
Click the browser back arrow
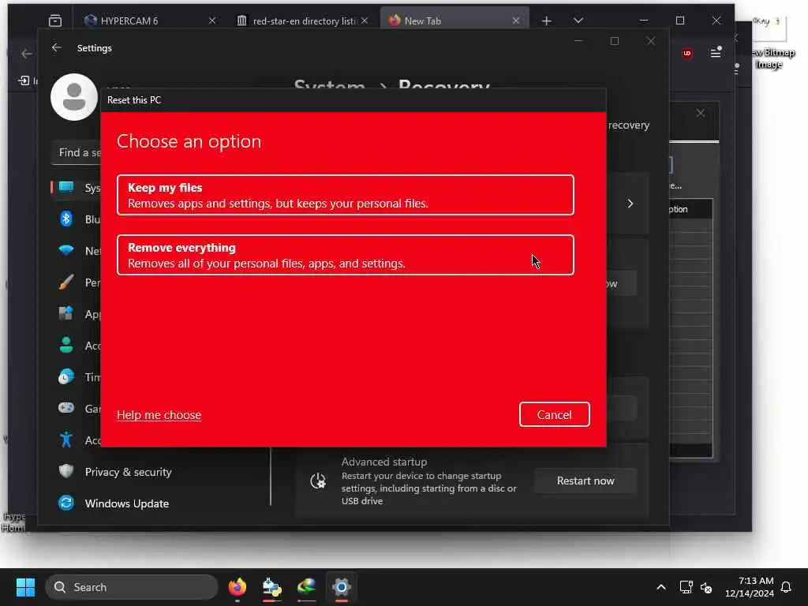coord(26,54)
